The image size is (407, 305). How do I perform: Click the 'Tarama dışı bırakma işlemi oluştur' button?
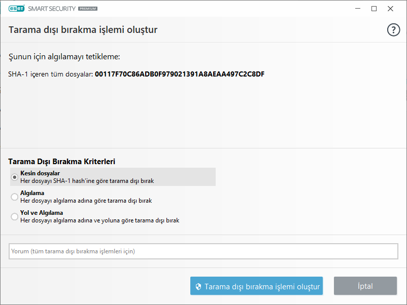(256, 286)
